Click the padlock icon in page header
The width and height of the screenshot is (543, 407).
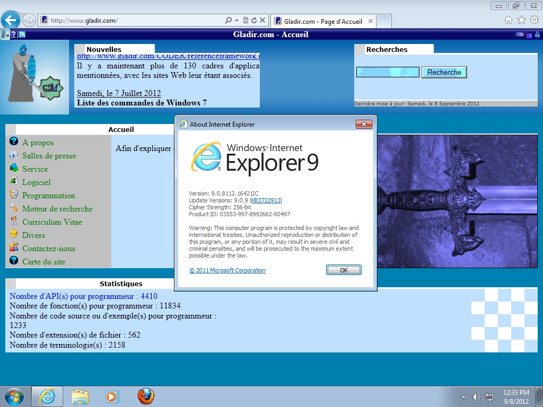click(x=538, y=34)
